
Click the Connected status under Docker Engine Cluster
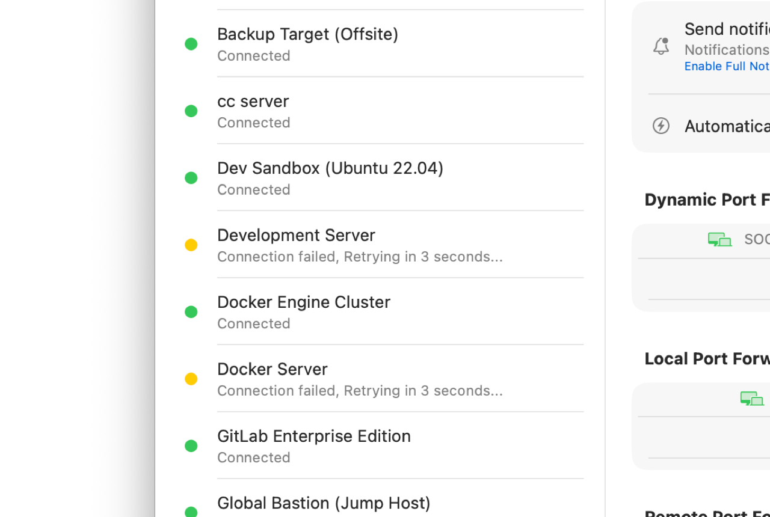(x=254, y=323)
